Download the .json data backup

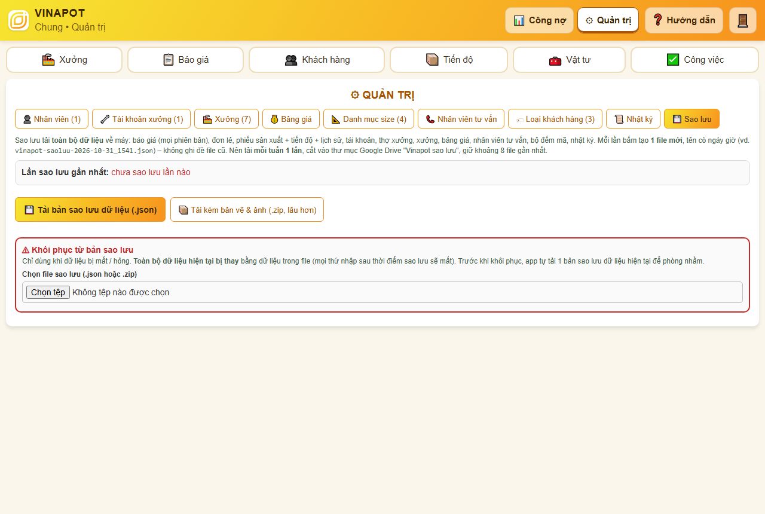click(90, 210)
